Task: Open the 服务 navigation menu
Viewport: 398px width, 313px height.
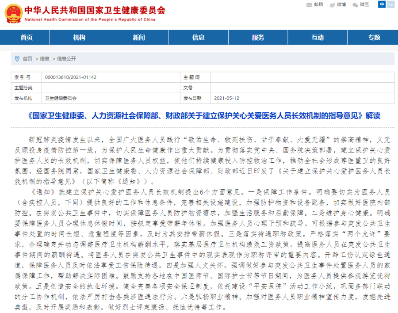Action: (x=258, y=38)
